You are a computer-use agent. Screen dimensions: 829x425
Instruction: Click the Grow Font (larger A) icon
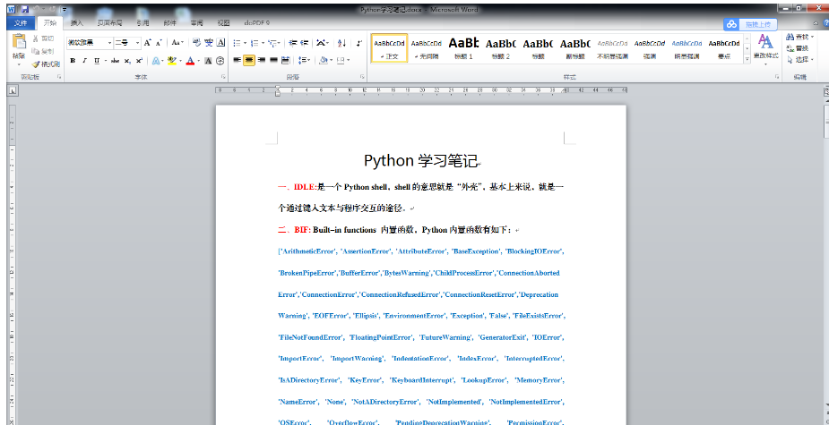pyautogui.click(x=148, y=43)
